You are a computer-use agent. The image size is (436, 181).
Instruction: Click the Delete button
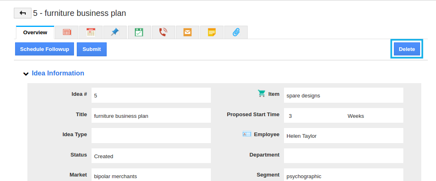[407, 49]
